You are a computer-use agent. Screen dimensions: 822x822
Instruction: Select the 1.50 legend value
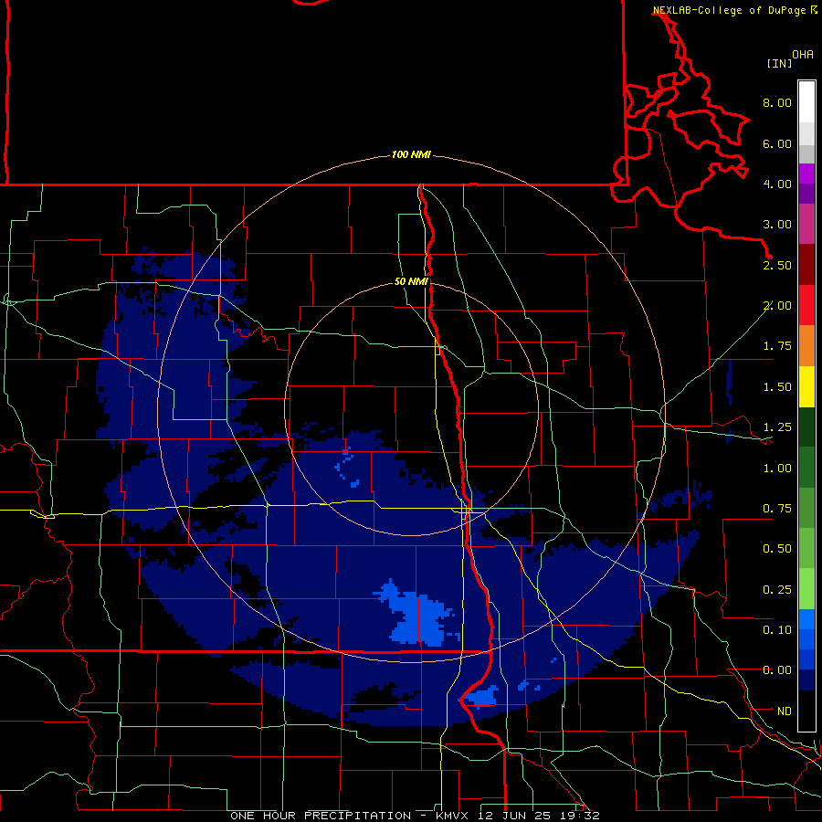coord(777,387)
